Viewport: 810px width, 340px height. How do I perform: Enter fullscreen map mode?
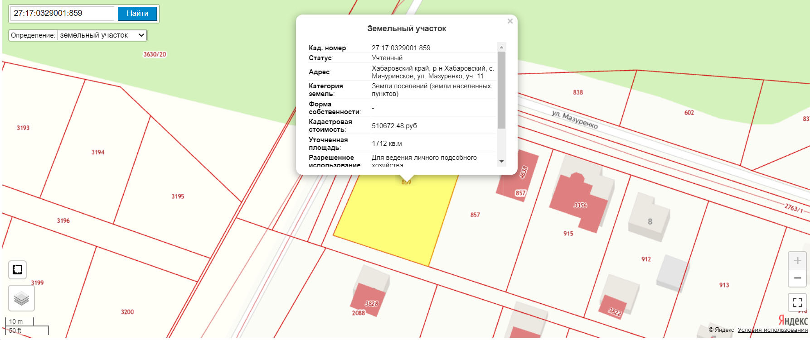pos(797,302)
